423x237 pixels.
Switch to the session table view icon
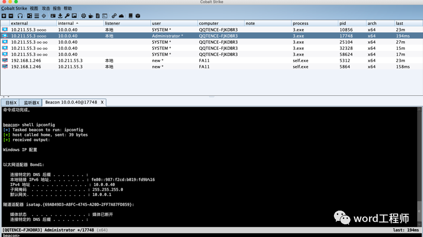tap(37, 16)
